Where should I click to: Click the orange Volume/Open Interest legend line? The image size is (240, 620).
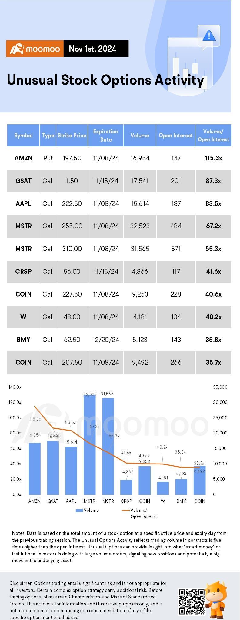click(126, 511)
